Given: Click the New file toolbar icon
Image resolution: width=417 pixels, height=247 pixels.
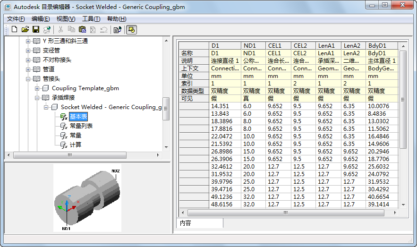Looking at the screenshot, I should (15, 29).
